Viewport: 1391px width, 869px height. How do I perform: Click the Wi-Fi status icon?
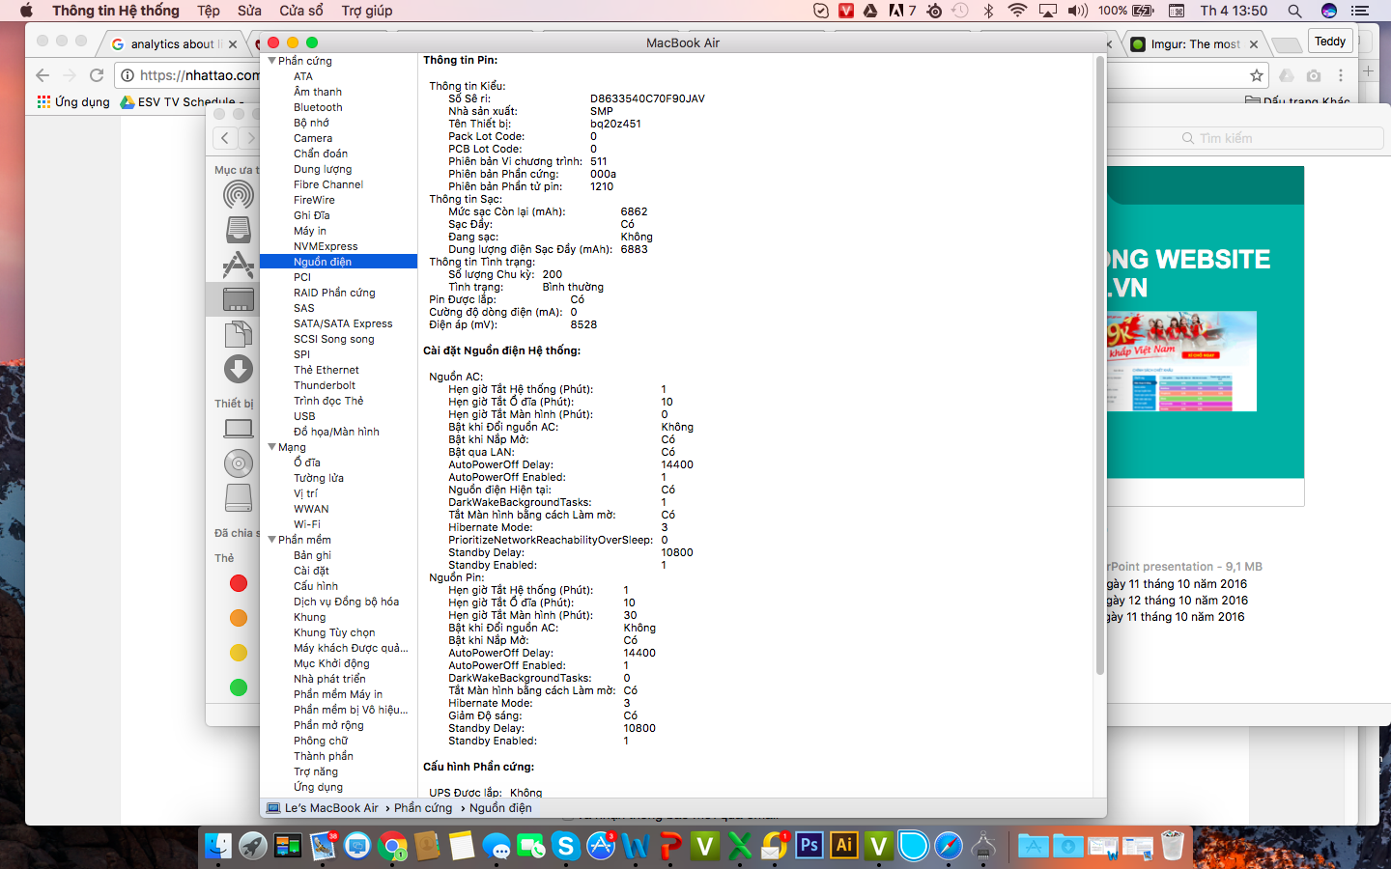pos(1017,11)
